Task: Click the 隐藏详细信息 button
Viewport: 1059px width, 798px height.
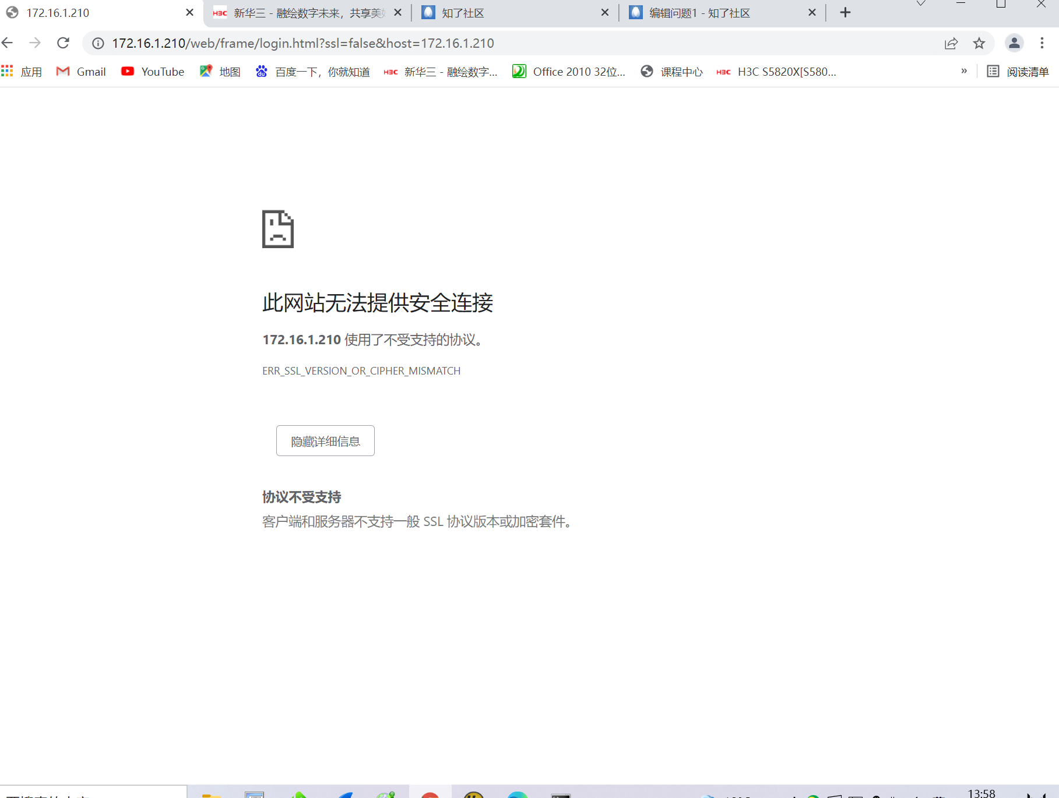Action: coord(325,441)
